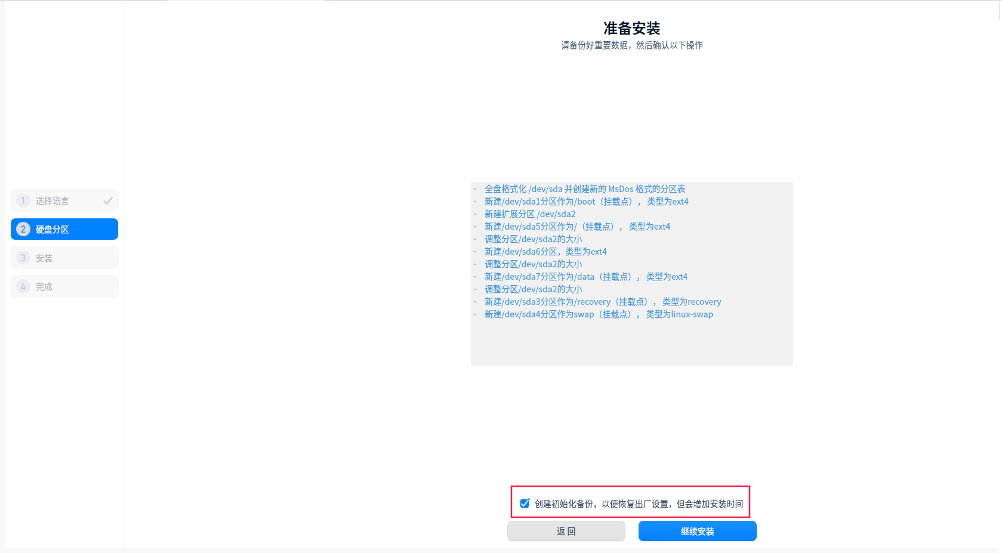Click the /dev/sda5 root partition line

[x=577, y=227]
